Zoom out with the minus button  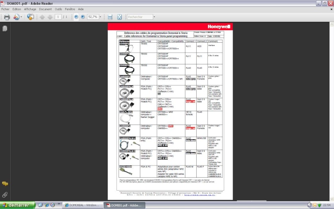76,17
